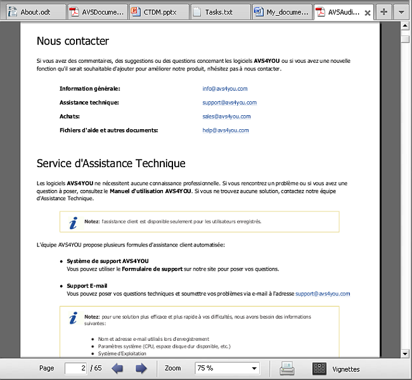Image resolution: width=412 pixels, height=380 pixels.
Task: Click info icon in second Notez box
Action: click(x=74, y=318)
